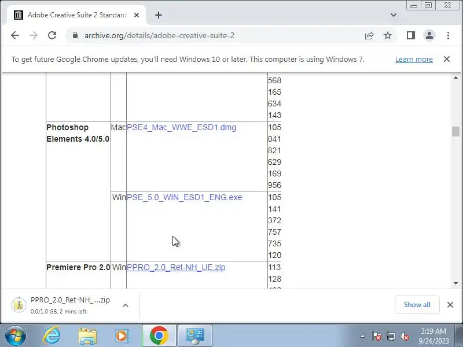Open a new tab with the plus button
The image size is (463, 347).
[x=159, y=15]
